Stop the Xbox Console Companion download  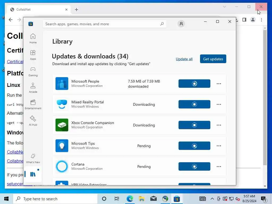[x=194, y=125]
